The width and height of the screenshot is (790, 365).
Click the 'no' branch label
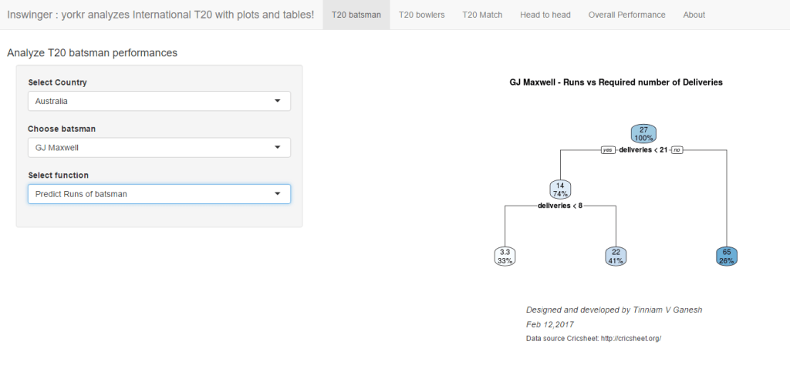click(677, 150)
